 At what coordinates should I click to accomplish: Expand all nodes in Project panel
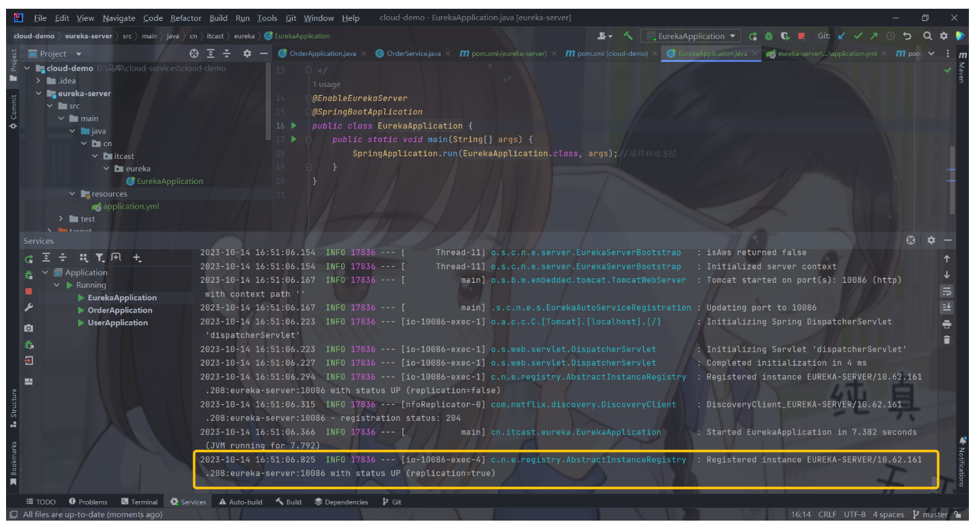211,54
